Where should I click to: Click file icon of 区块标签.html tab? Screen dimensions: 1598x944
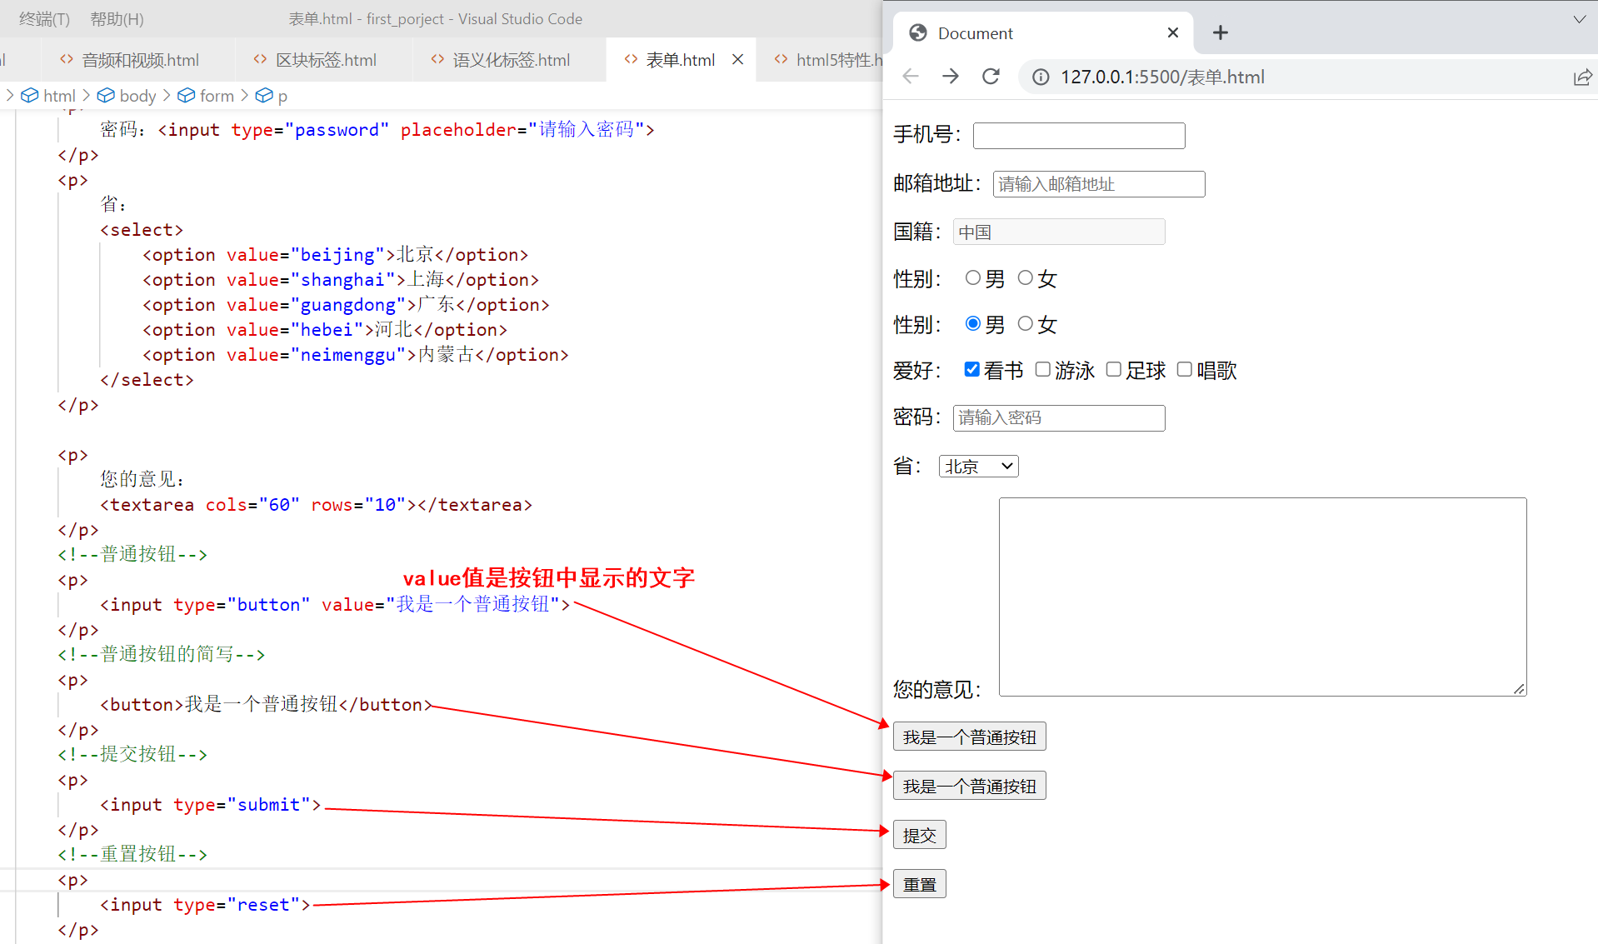(x=261, y=59)
